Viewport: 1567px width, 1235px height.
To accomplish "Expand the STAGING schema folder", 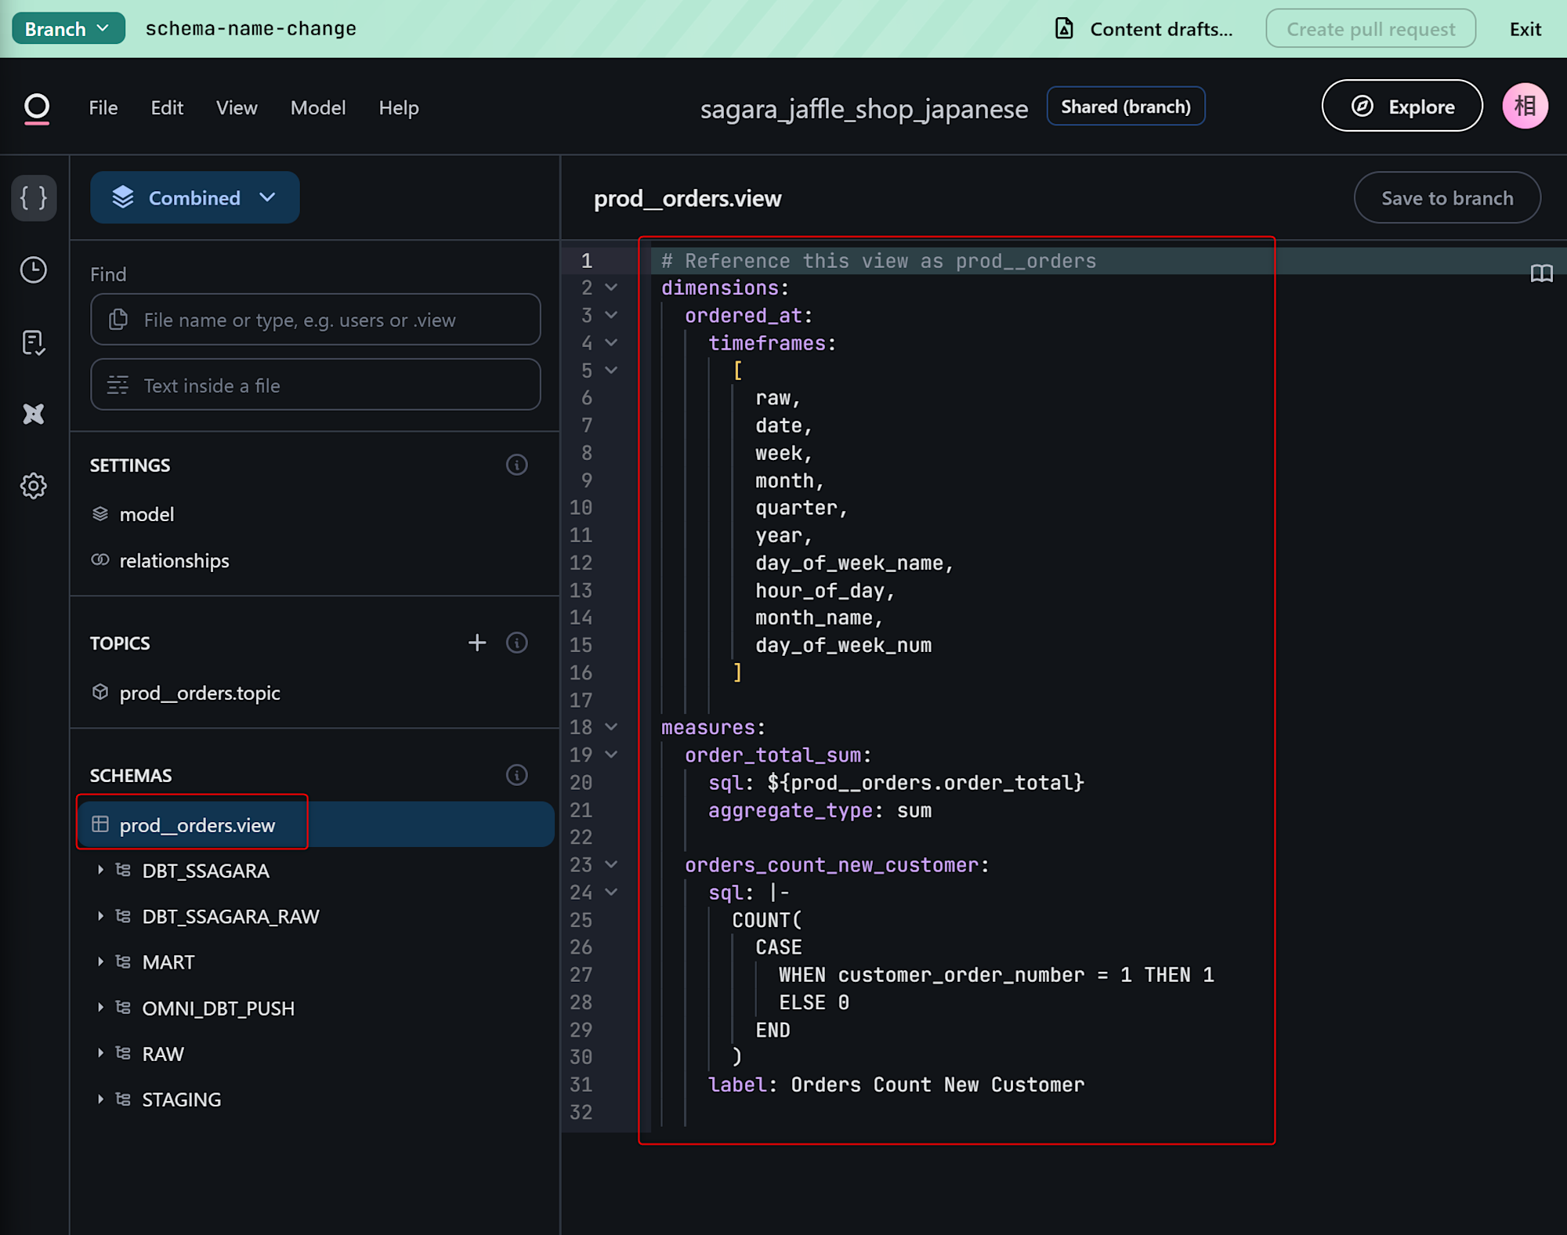I will click(100, 1099).
